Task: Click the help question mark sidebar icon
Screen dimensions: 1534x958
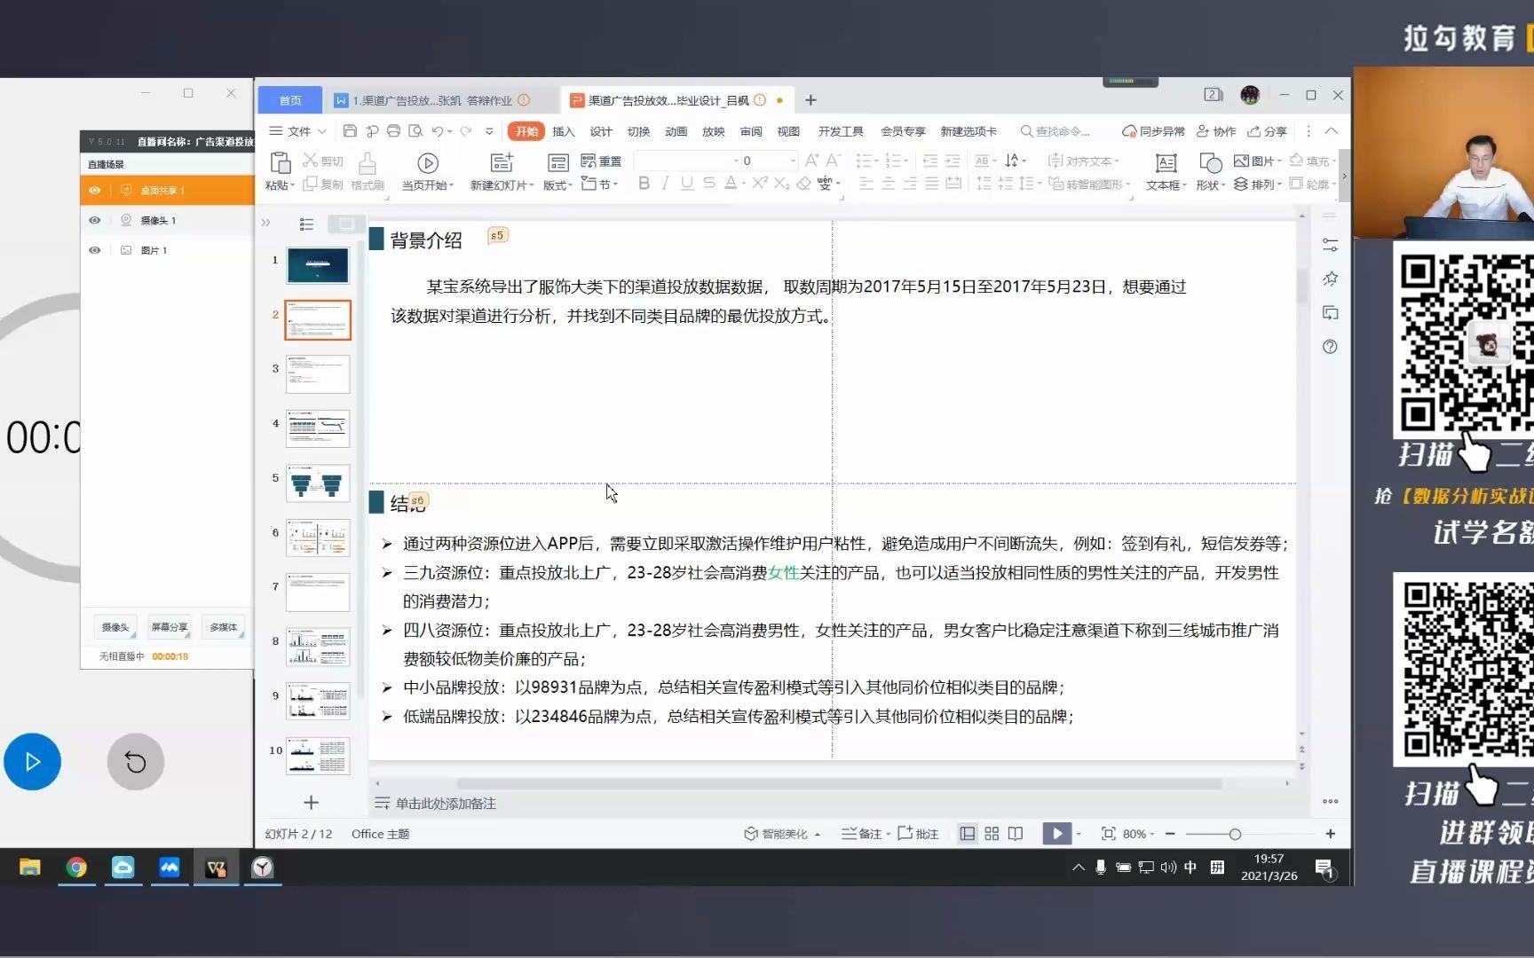Action: 1330,347
